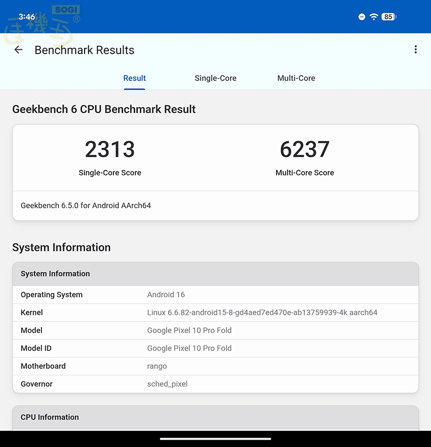
Task: Tap the clock time in status bar
Action: pyautogui.click(x=26, y=17)
